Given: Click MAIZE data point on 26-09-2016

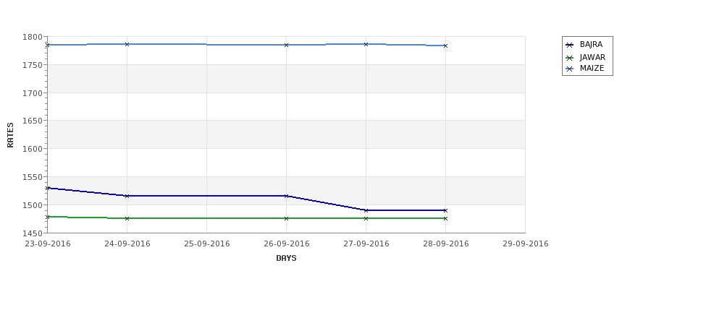Looking at the screenshot, I should tap(286, 45).
